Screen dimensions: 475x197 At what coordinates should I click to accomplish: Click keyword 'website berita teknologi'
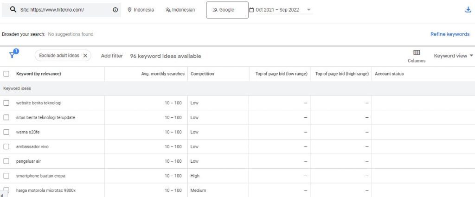(39, 103)
